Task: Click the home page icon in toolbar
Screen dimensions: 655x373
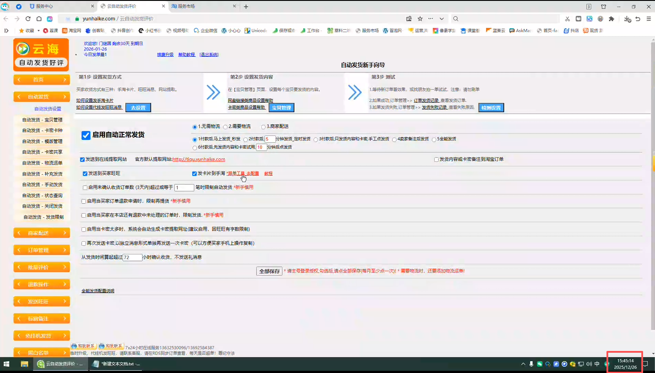Action: (39, 19)
